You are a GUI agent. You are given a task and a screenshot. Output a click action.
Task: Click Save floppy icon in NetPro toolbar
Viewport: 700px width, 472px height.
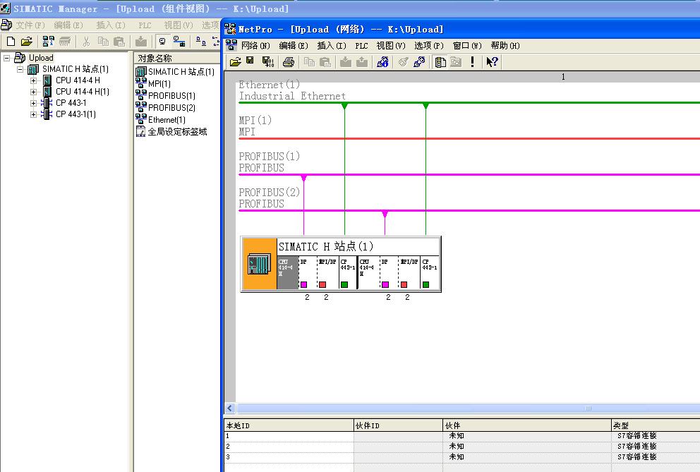coord(250,61)
